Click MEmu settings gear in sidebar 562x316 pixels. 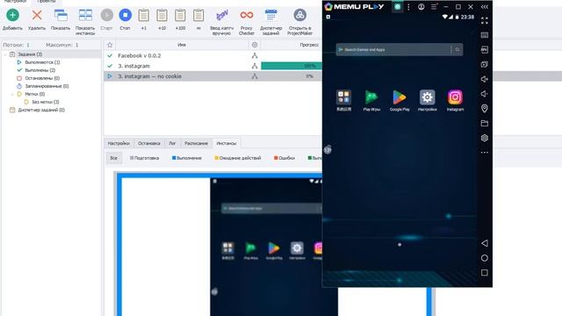(485, 138)
